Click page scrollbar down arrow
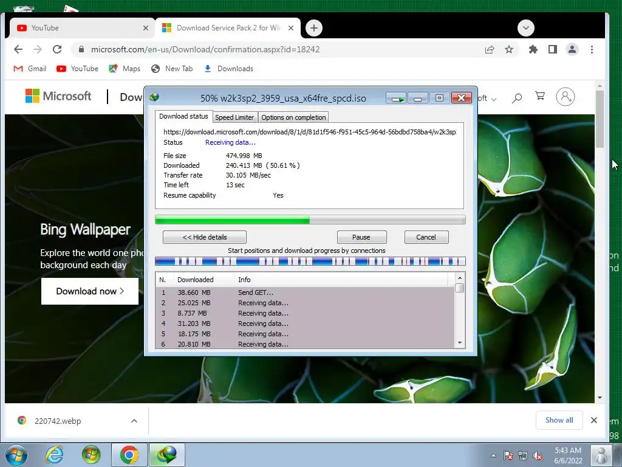Image resolution: width=622 pixels, height=467 pixels. (x=600, y=398)
